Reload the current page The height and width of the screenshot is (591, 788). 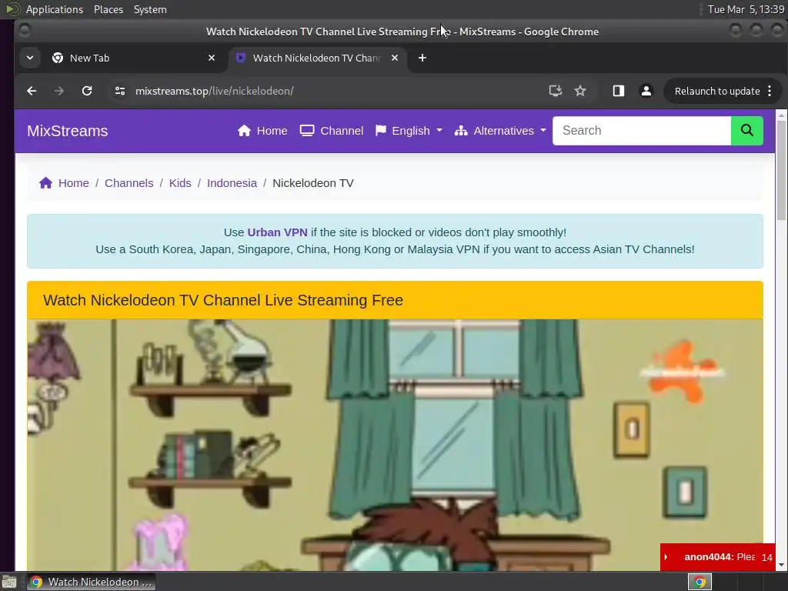[x=87, y=91]
